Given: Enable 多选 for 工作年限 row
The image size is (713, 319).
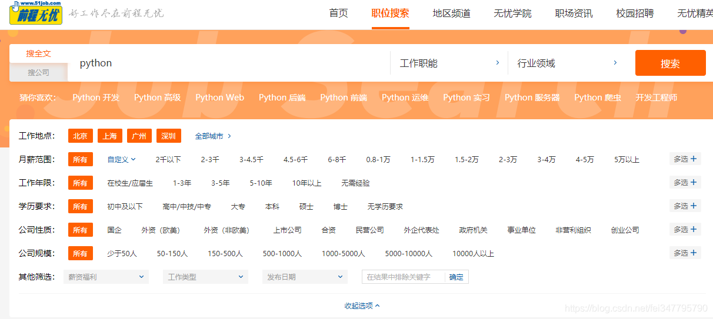Looking at the screenshot, I should 685,182.
